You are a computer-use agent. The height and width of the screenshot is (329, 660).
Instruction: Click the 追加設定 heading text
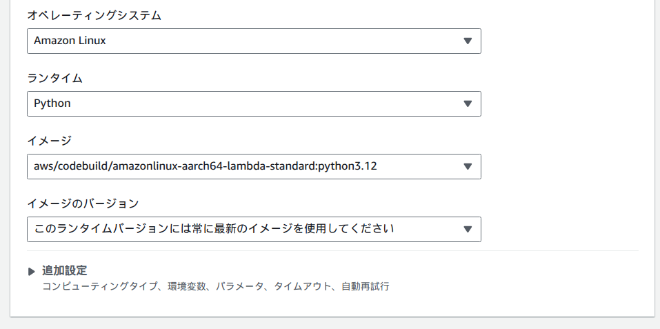[x=64, y=271]
